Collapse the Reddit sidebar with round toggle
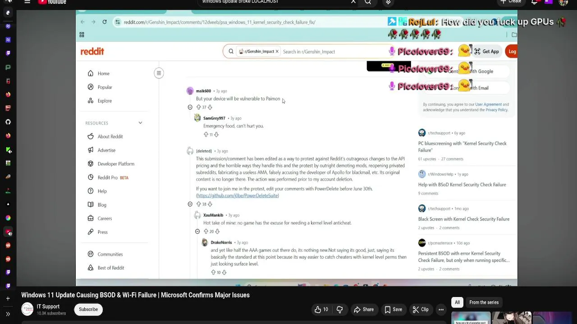Image resolution: width=577 pixels, height=324 pixels. pos(159,73)
